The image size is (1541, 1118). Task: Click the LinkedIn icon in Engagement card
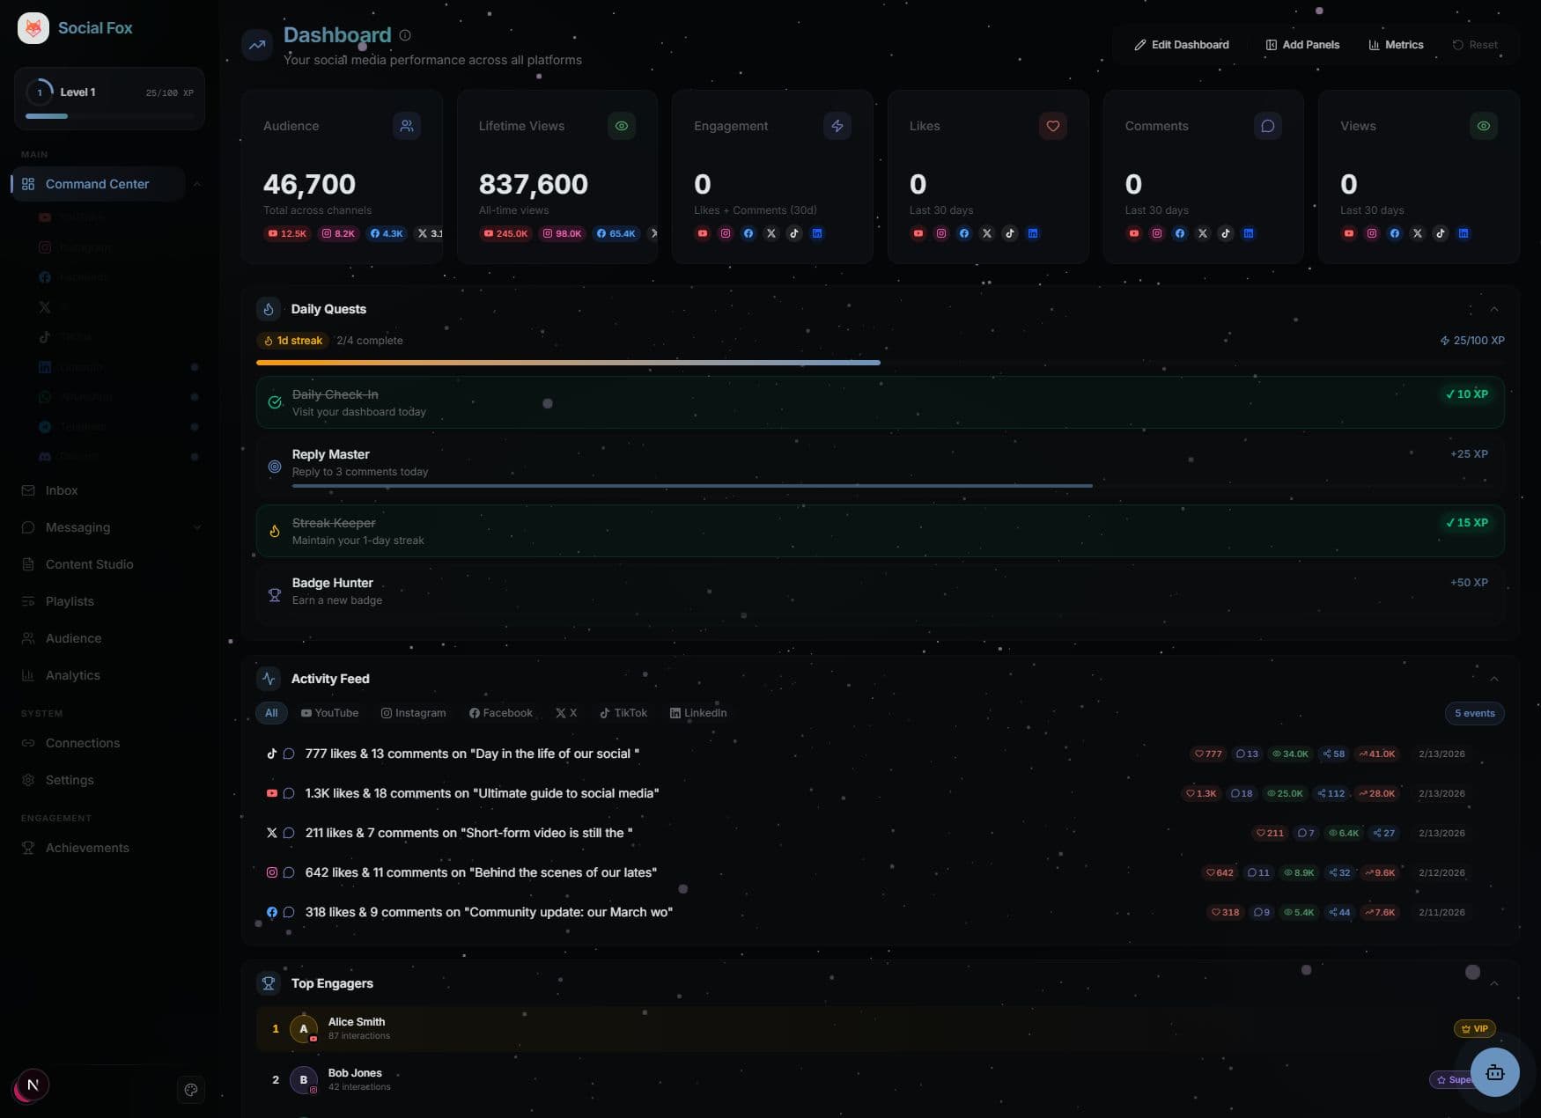point(817,233)
